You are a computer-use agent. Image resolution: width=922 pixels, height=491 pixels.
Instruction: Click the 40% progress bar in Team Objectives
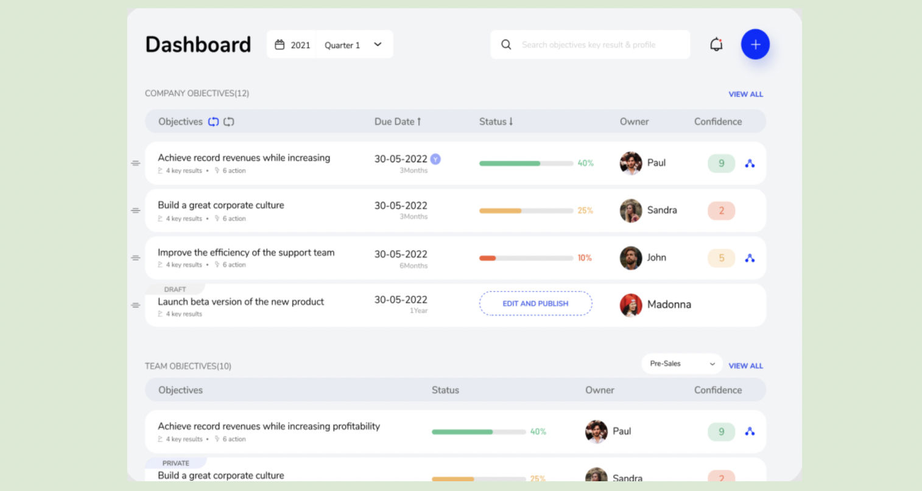point(479,432)
